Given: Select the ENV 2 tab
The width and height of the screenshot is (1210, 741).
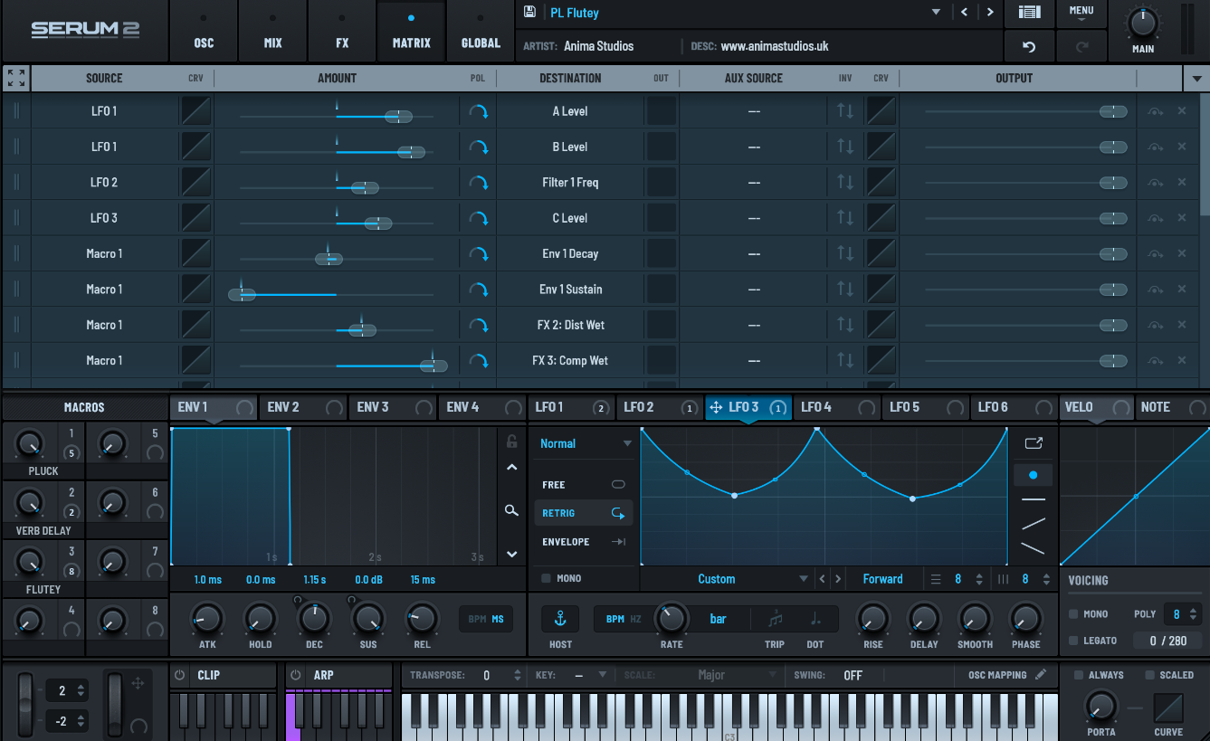Looking at the screenshot, I should click(303, 407).
